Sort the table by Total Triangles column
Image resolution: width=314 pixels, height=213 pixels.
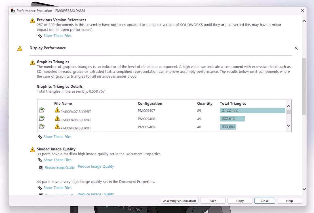(233, 103)
